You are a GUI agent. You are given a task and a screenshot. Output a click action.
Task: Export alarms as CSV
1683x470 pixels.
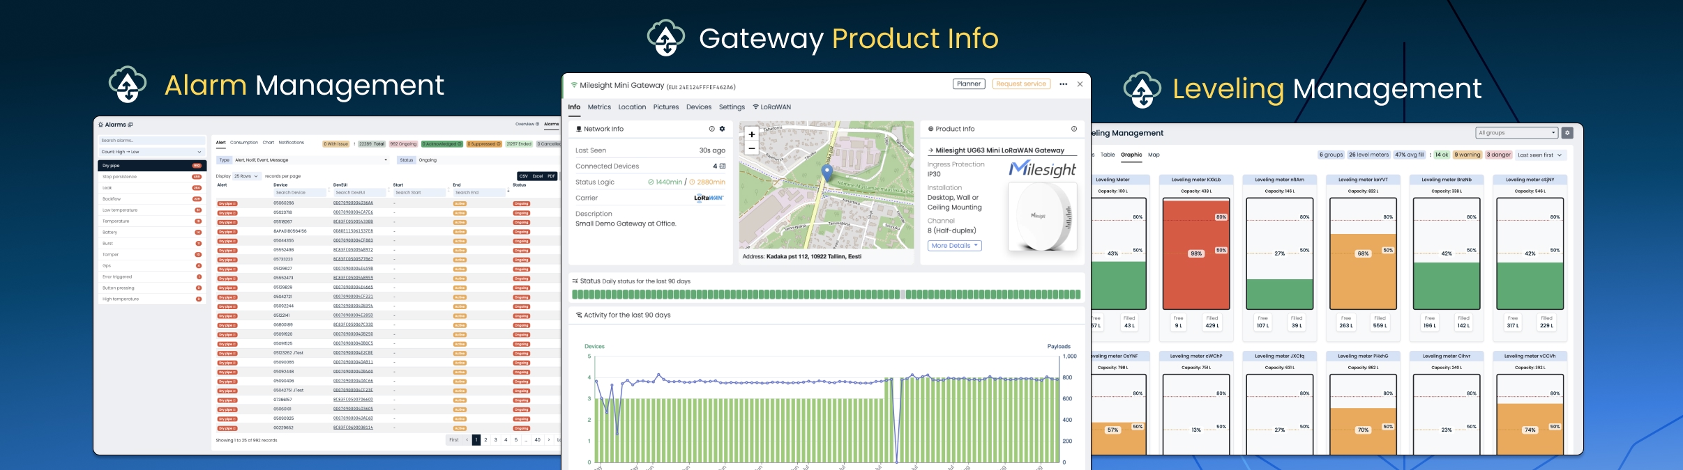[x=524, y=176]
